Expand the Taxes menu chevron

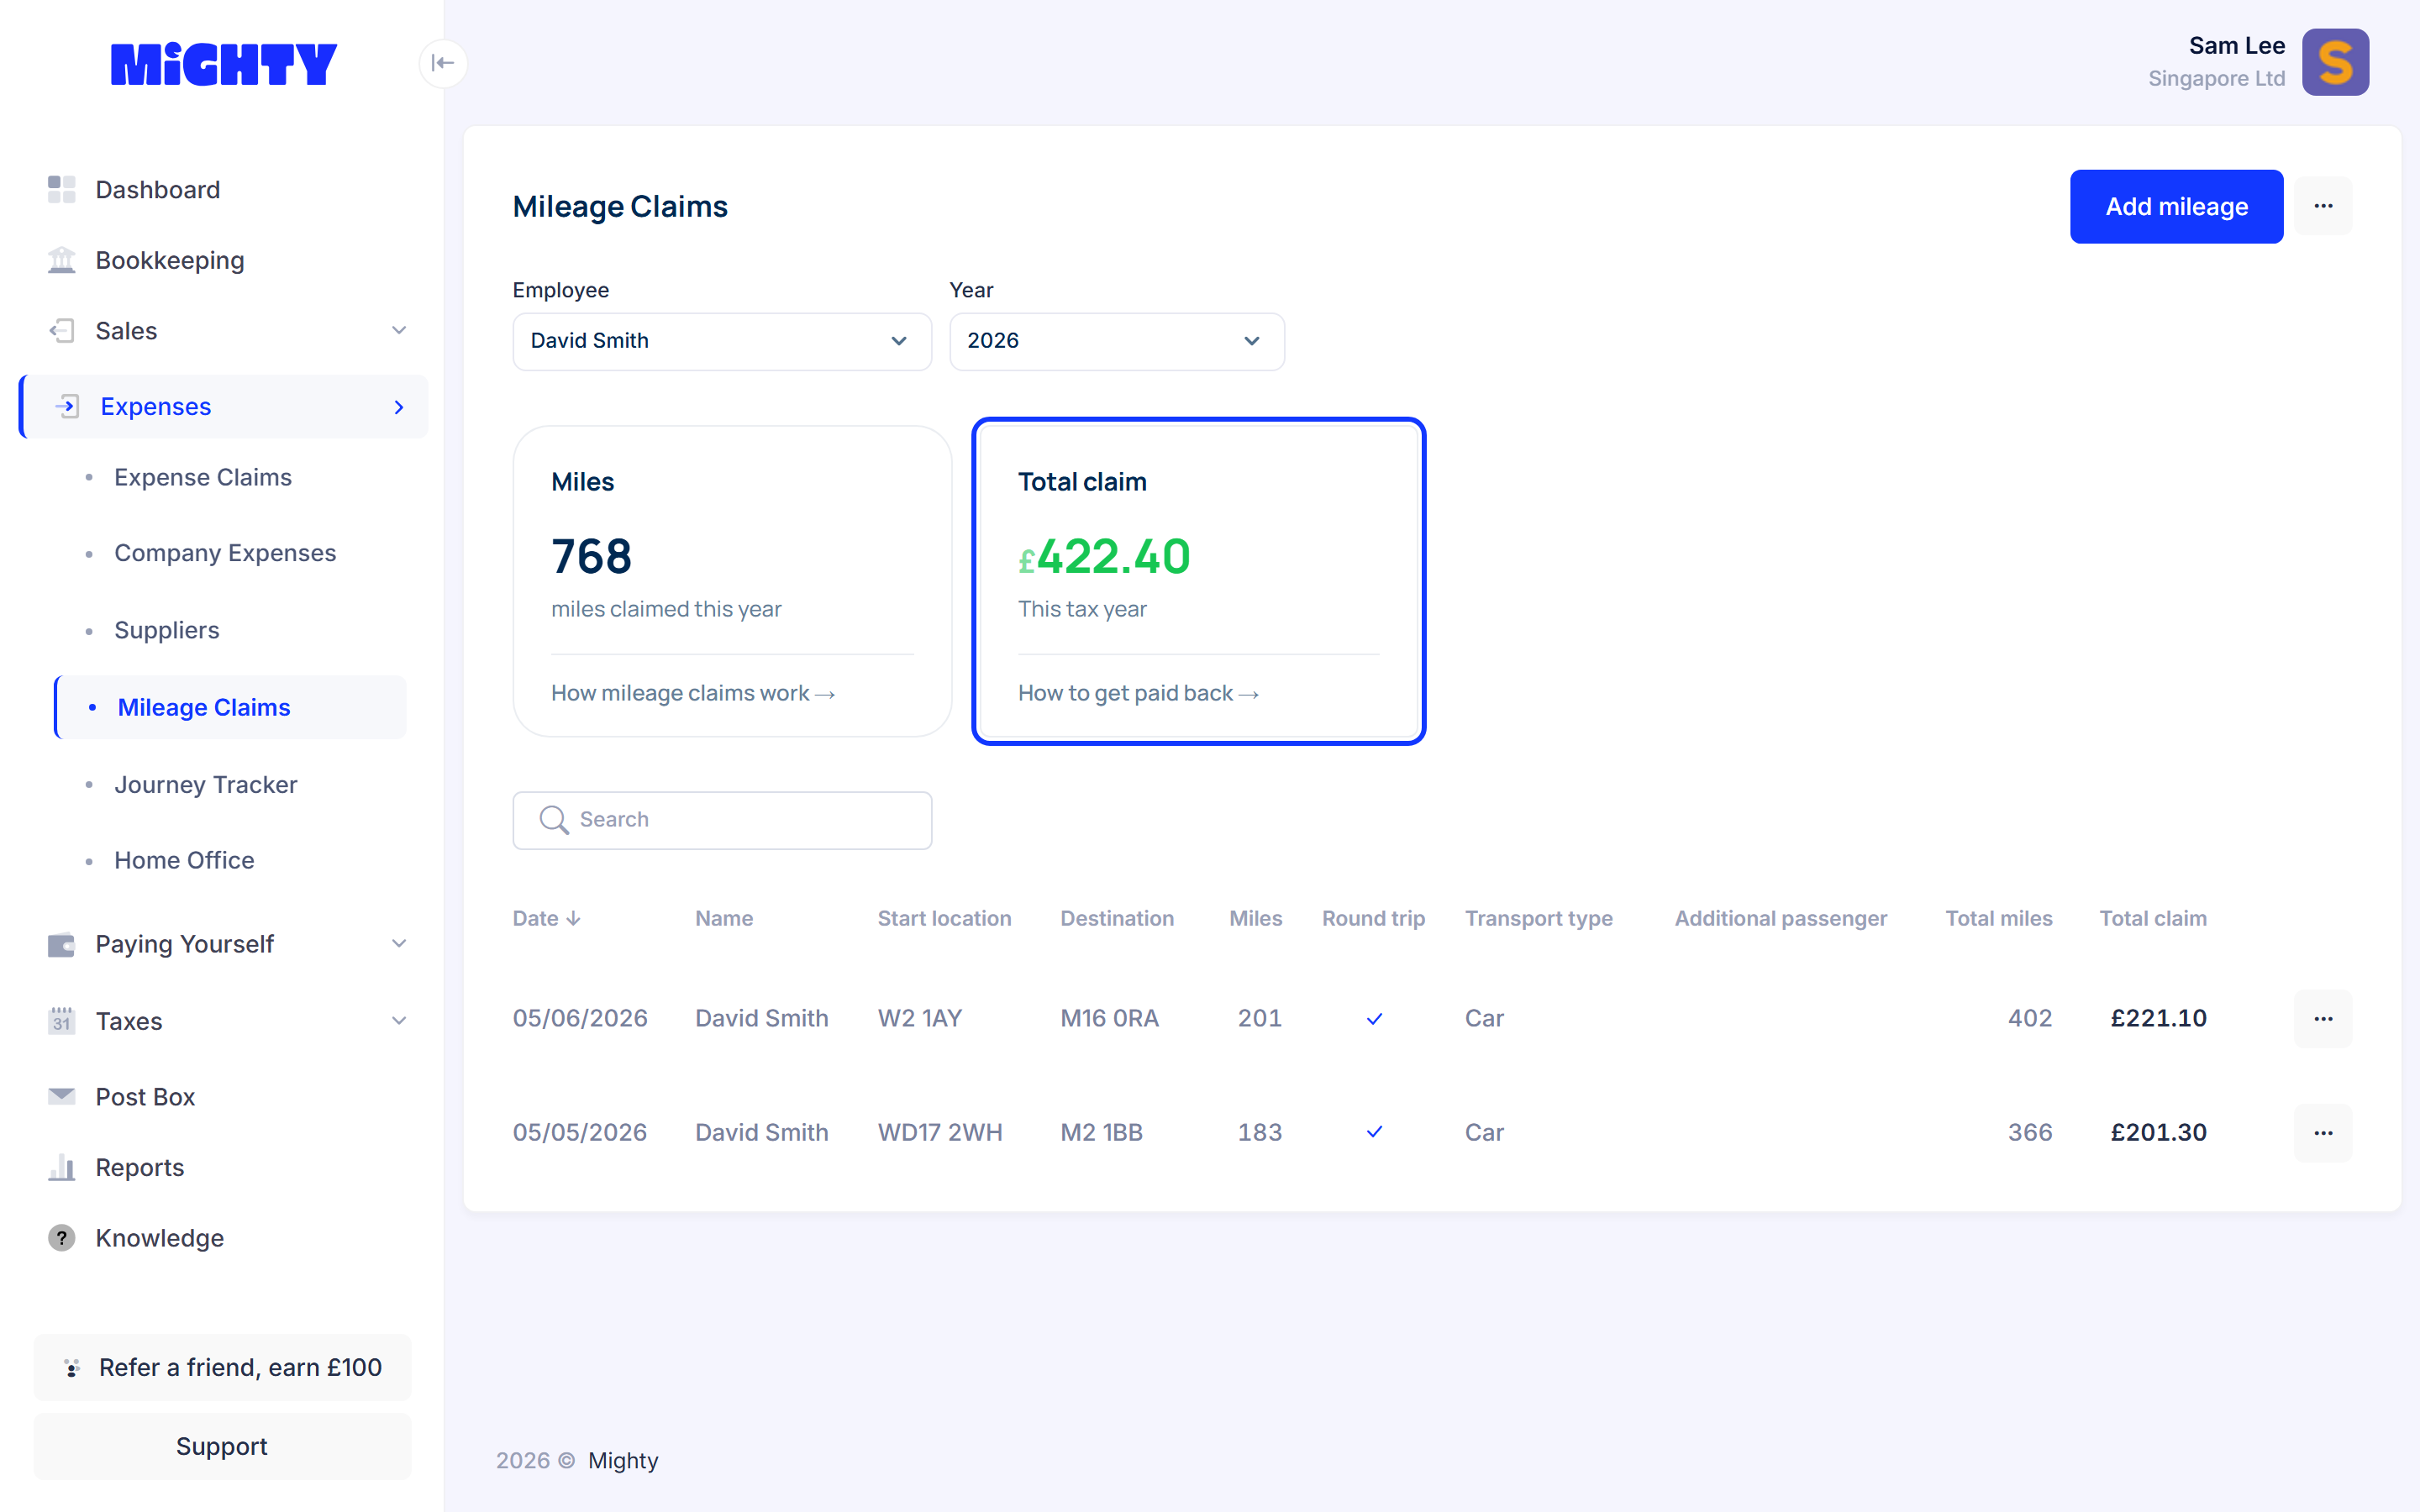[399, 1020]
